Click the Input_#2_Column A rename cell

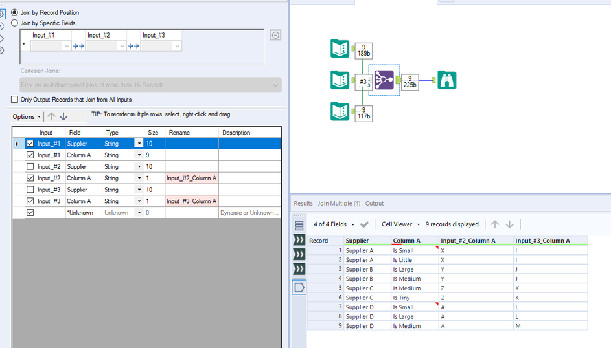[191, 178]
